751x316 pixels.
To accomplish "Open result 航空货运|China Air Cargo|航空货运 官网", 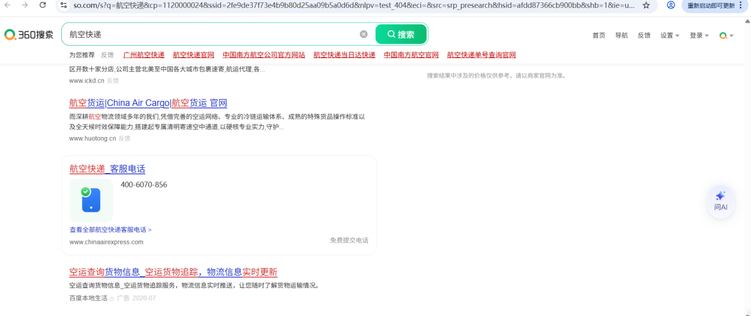I will click(148, 103).
